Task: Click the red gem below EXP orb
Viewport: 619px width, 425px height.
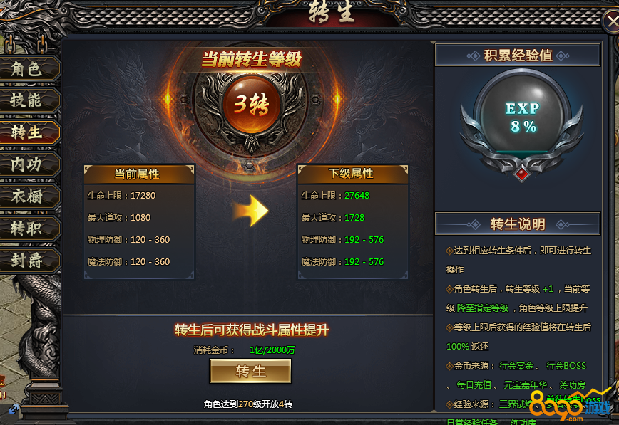Action: [522, 173]
